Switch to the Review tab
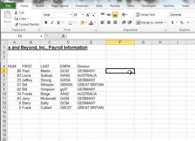 coord(115,6)
